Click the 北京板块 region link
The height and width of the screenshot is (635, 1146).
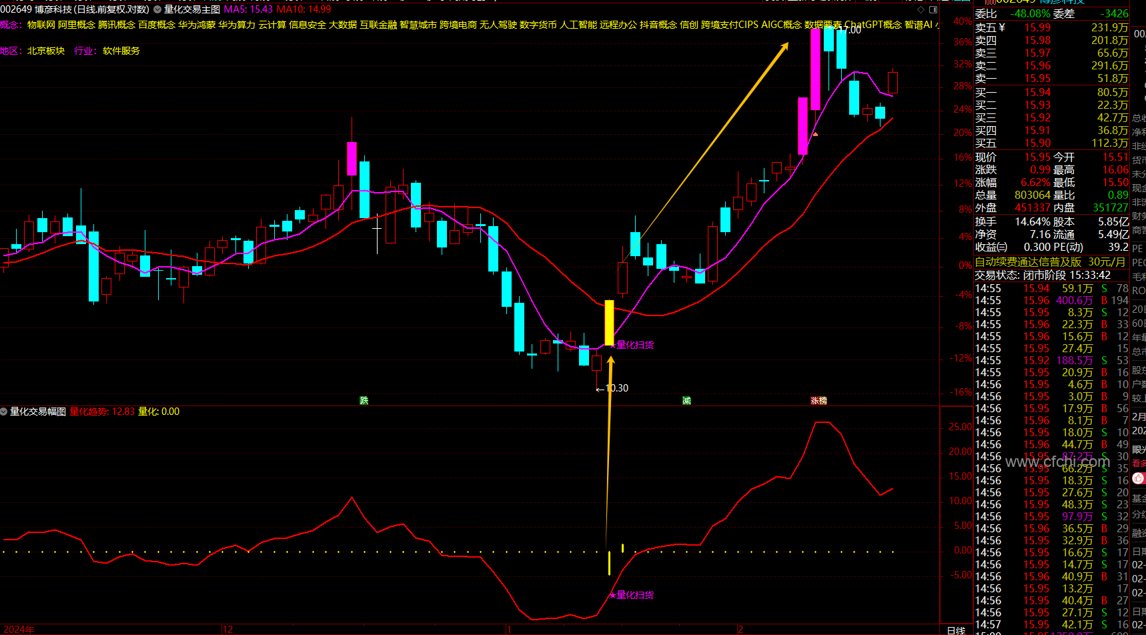(x=46, y=51)
